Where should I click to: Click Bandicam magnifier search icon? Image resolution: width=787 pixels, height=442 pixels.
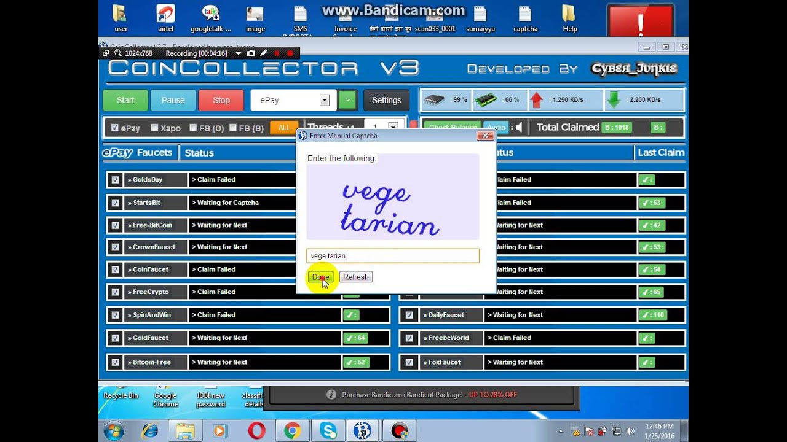[x=117, y=53]
